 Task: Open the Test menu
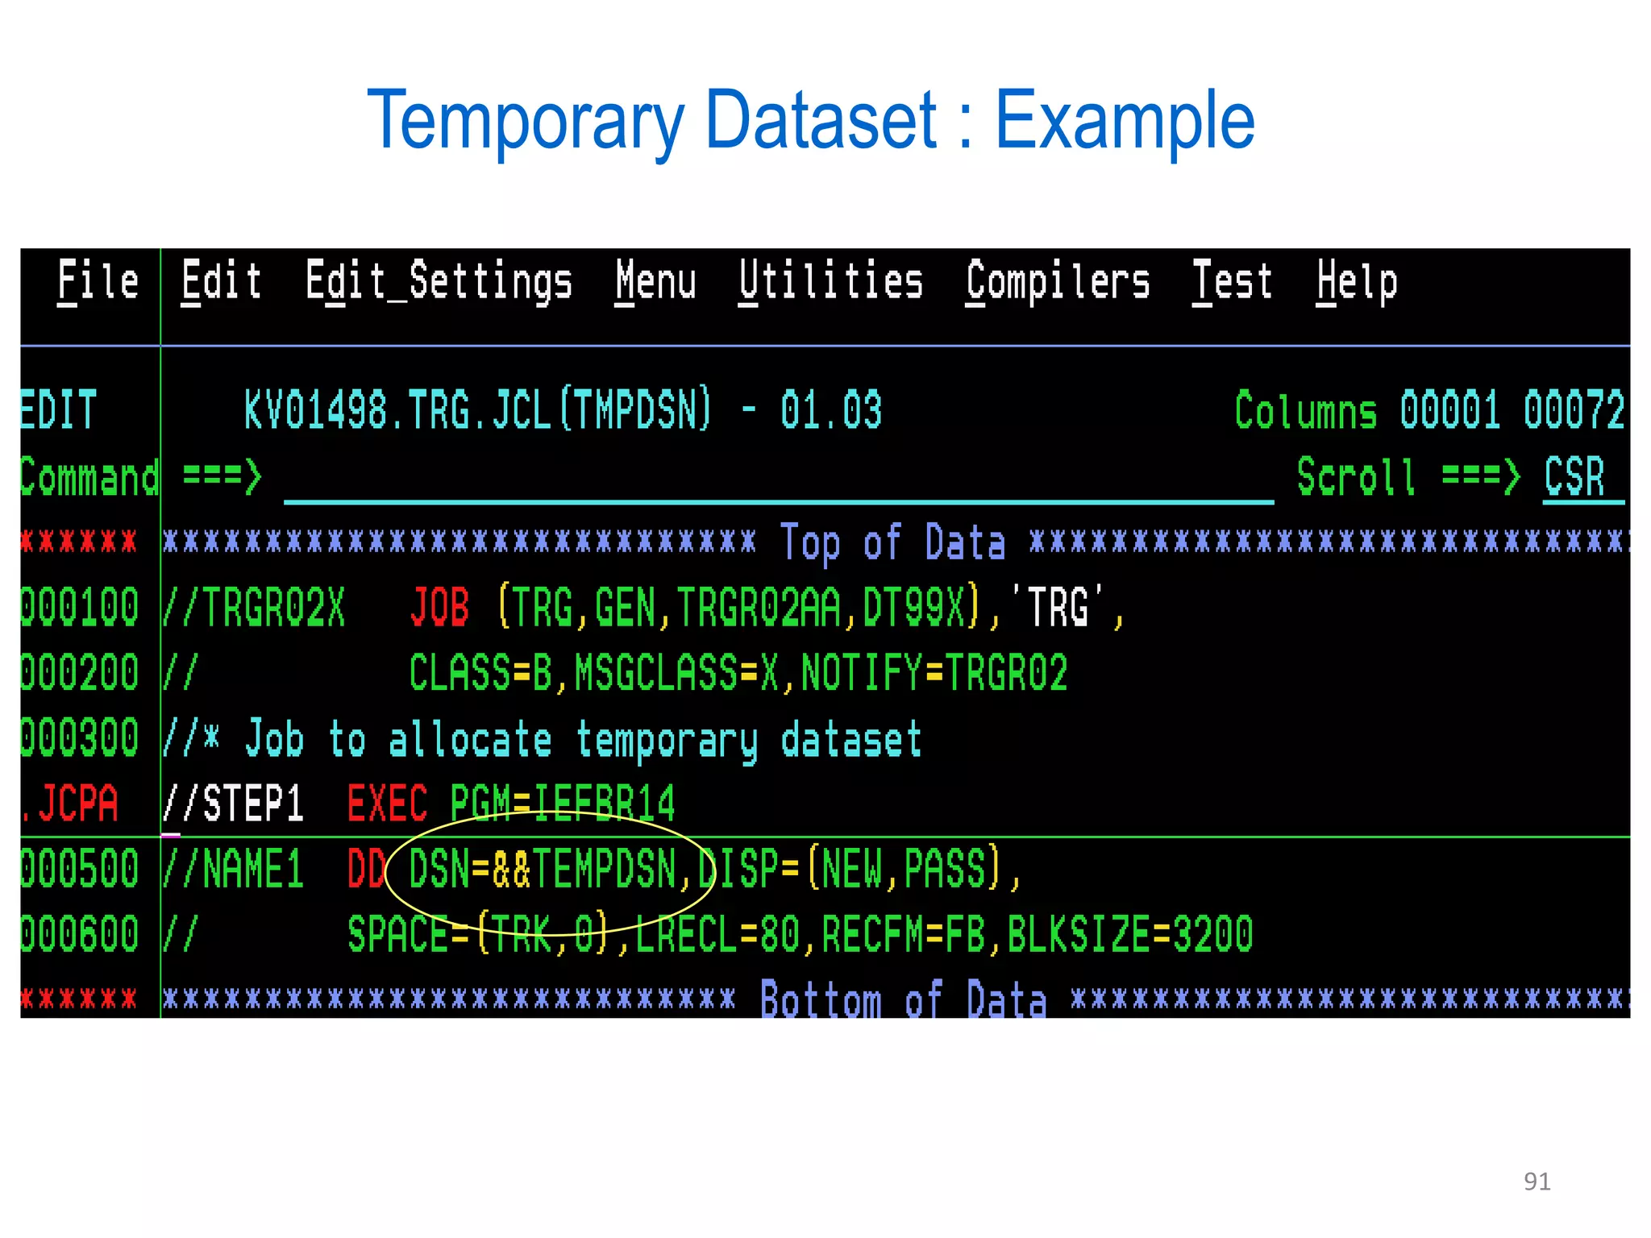[x=1233, y=281]
